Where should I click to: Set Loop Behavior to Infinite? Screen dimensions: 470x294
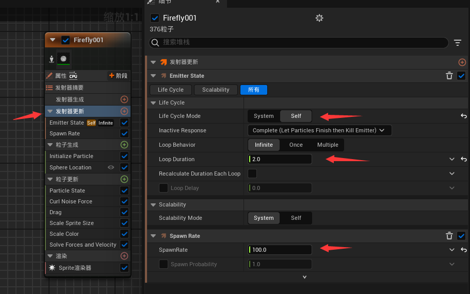[264, 145]
